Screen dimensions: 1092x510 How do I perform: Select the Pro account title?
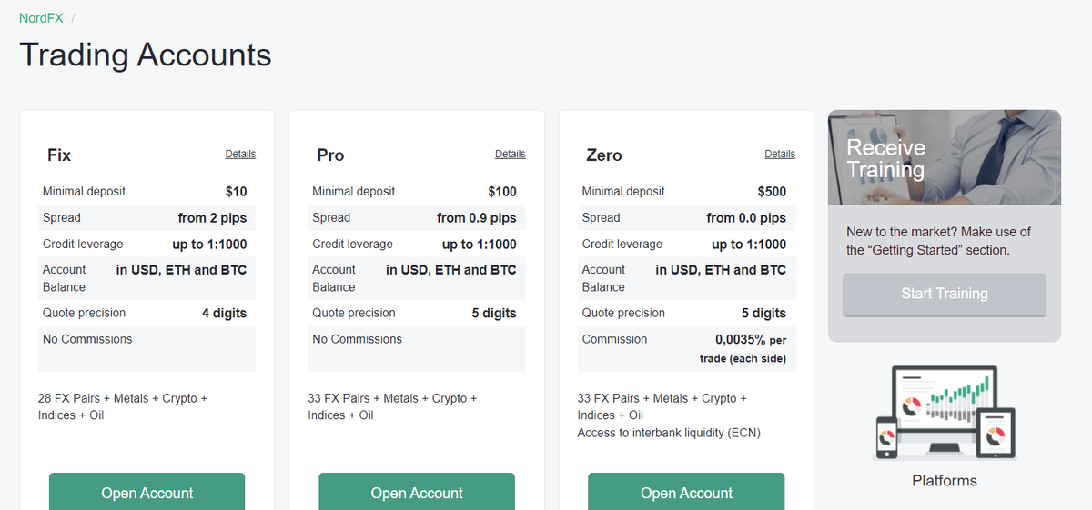330,155
